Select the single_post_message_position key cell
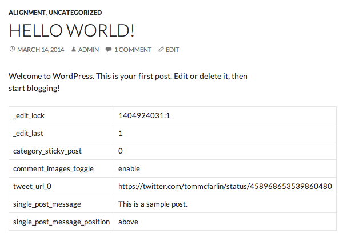The height and width of the screenshot is (237, 343). coord(62,222)
